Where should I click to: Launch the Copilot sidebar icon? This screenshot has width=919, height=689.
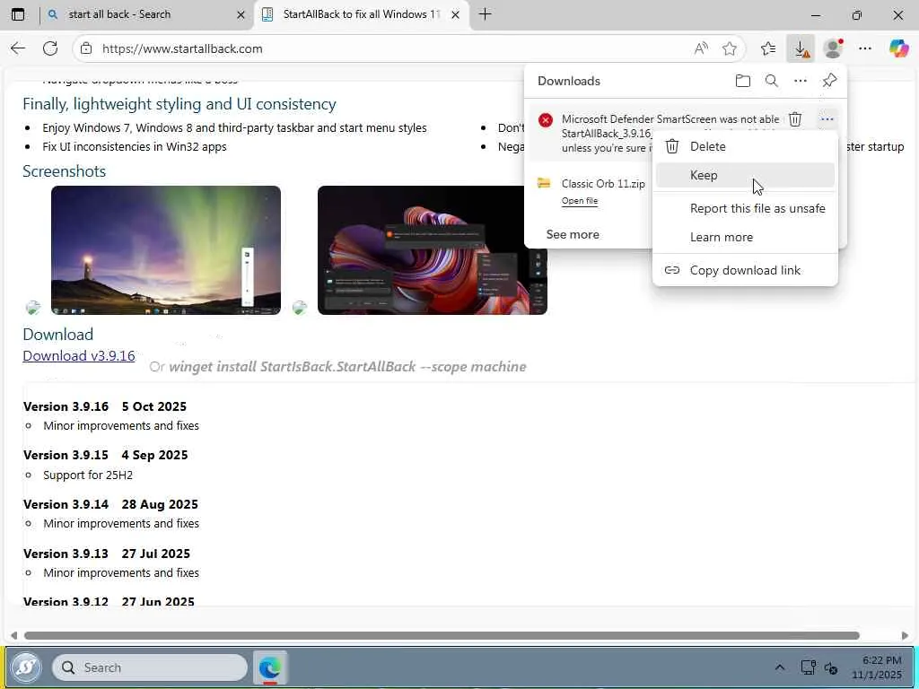coord(898,48)
